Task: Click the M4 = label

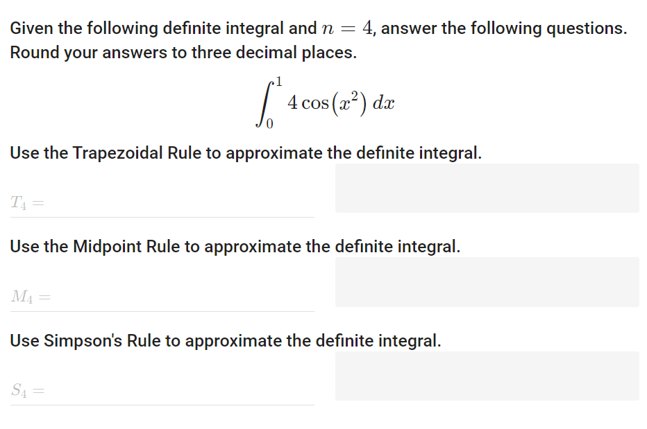Action: pyautogui.click(x=26, y=297)
